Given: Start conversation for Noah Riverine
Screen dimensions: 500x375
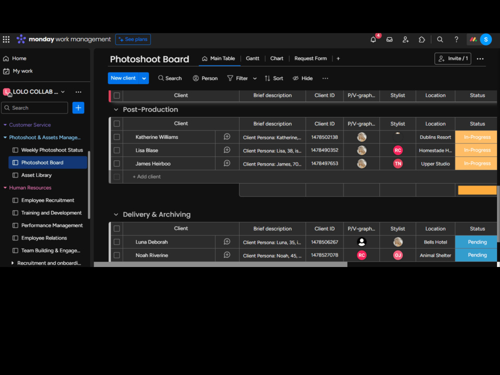Looking at the screenshot, I should click(x=227, y=255).
